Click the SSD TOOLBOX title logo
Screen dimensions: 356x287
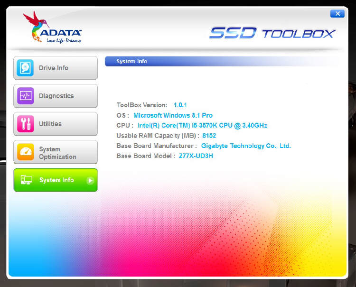(x=272, y=33)
